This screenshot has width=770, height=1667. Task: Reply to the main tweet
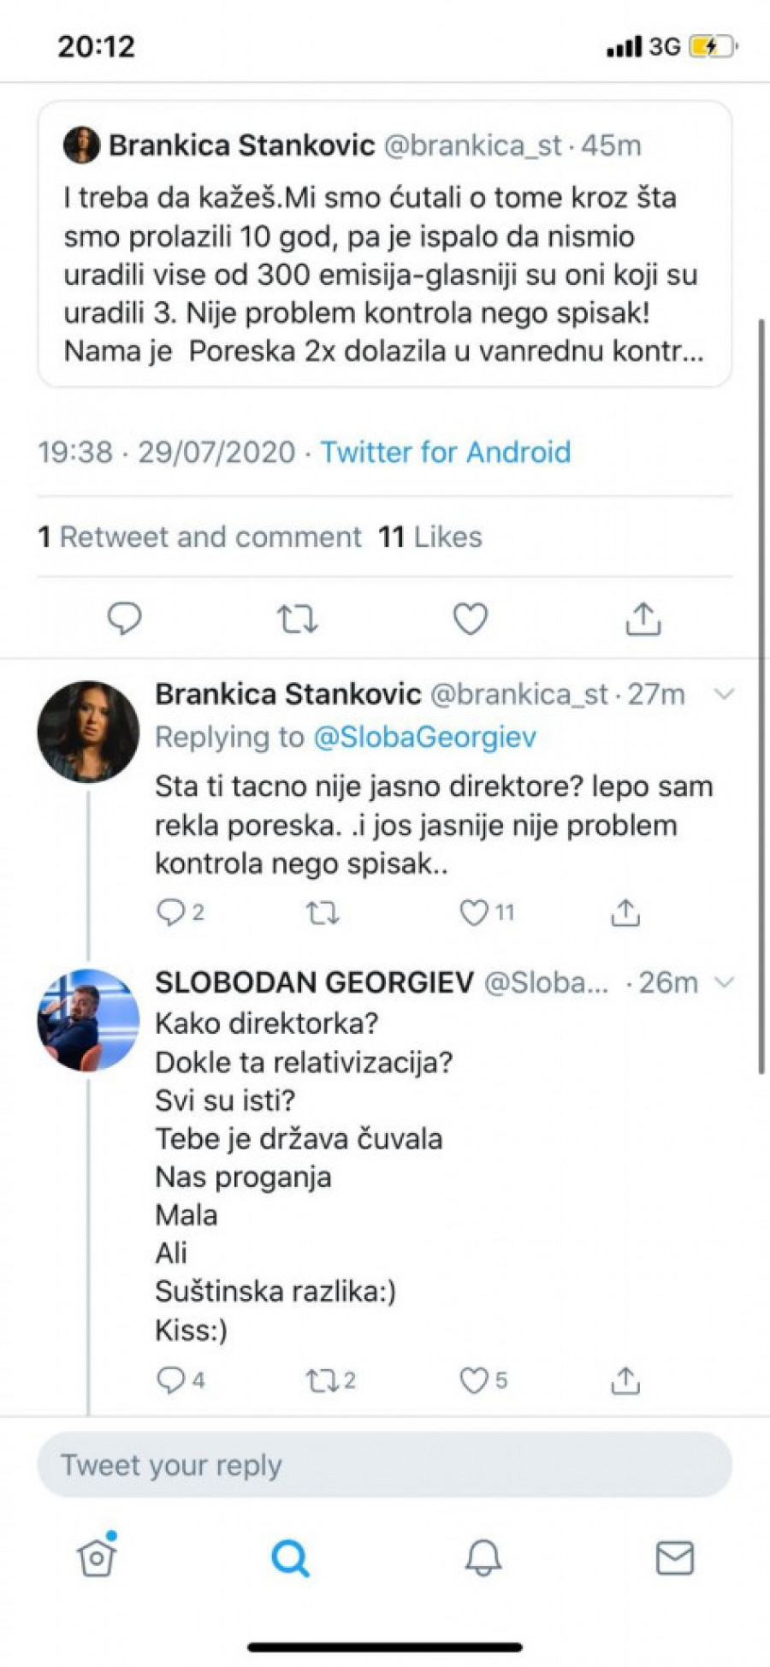pyautogui.click(x=124, y=618)
